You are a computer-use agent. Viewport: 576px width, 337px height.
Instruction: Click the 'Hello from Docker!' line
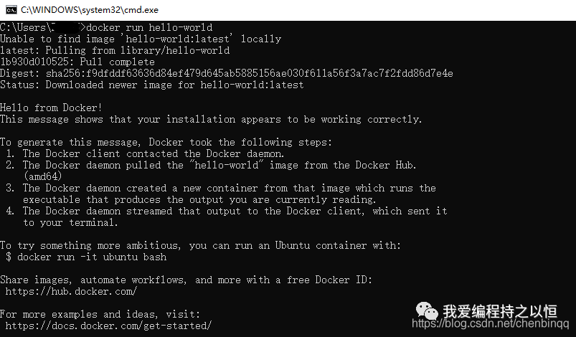pyautogui.click(x=51, y=108)
